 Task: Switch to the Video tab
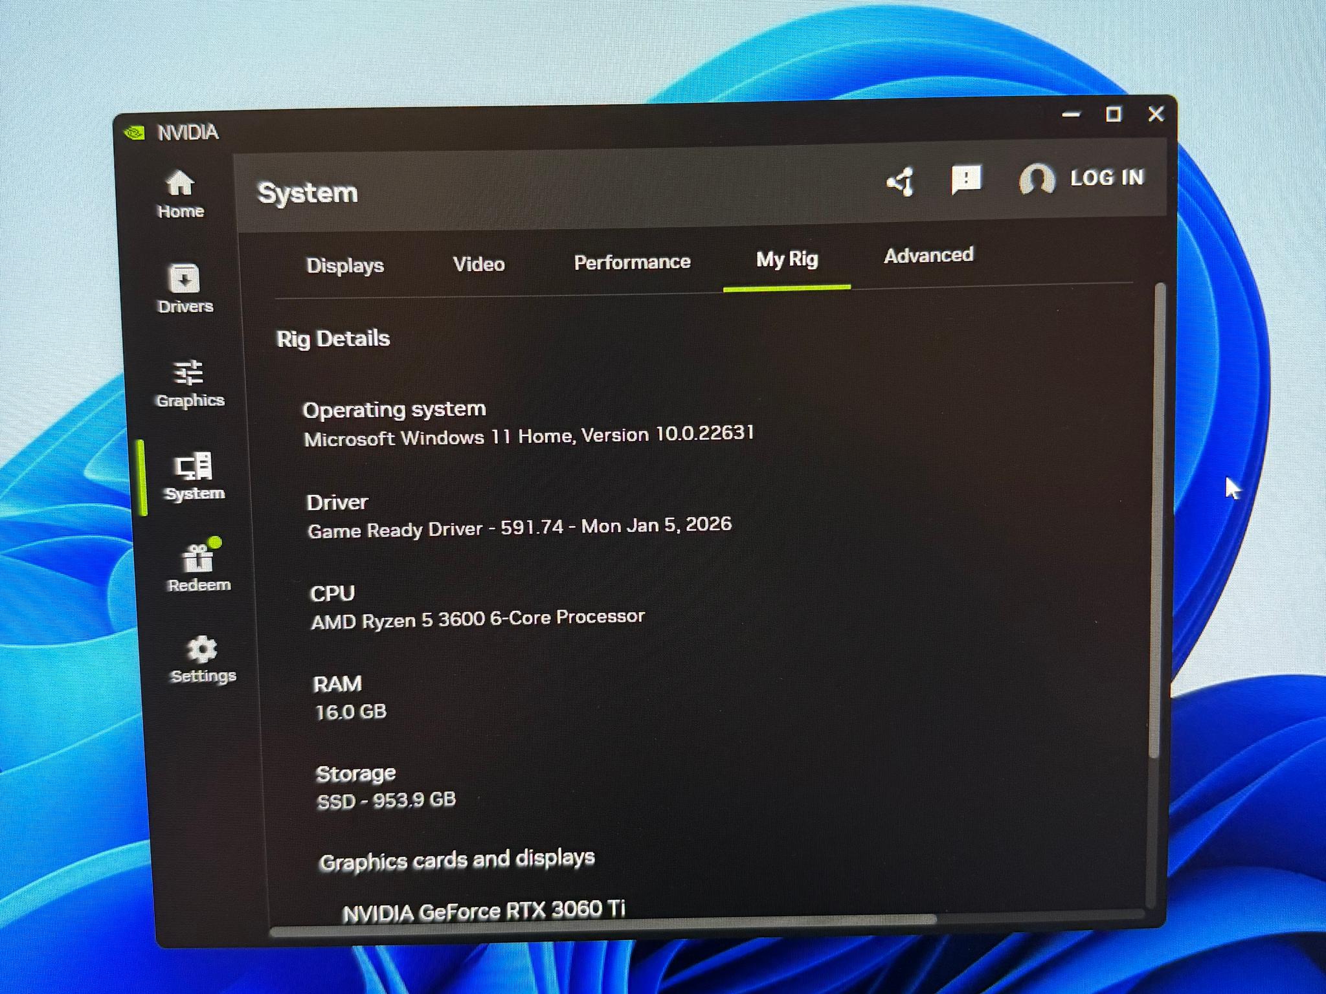[x=478, y=264]
